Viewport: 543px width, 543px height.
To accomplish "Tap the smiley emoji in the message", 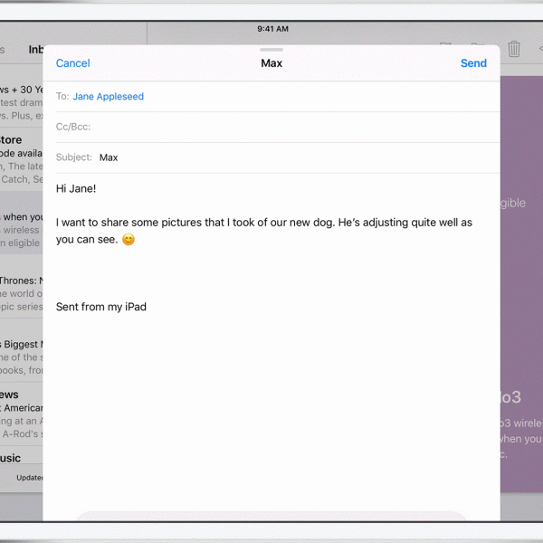I will click(x=129, y=239).
